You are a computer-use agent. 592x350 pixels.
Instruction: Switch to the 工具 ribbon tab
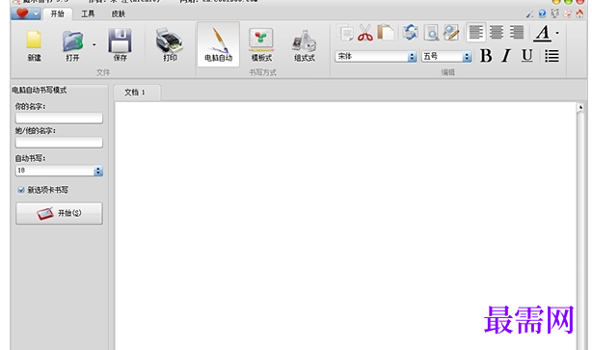88,13
